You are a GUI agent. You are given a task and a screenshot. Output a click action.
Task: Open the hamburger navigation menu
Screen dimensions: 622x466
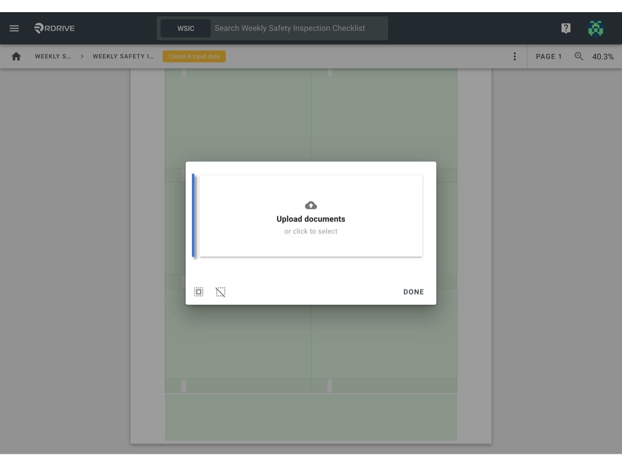[x=15, y=28]
